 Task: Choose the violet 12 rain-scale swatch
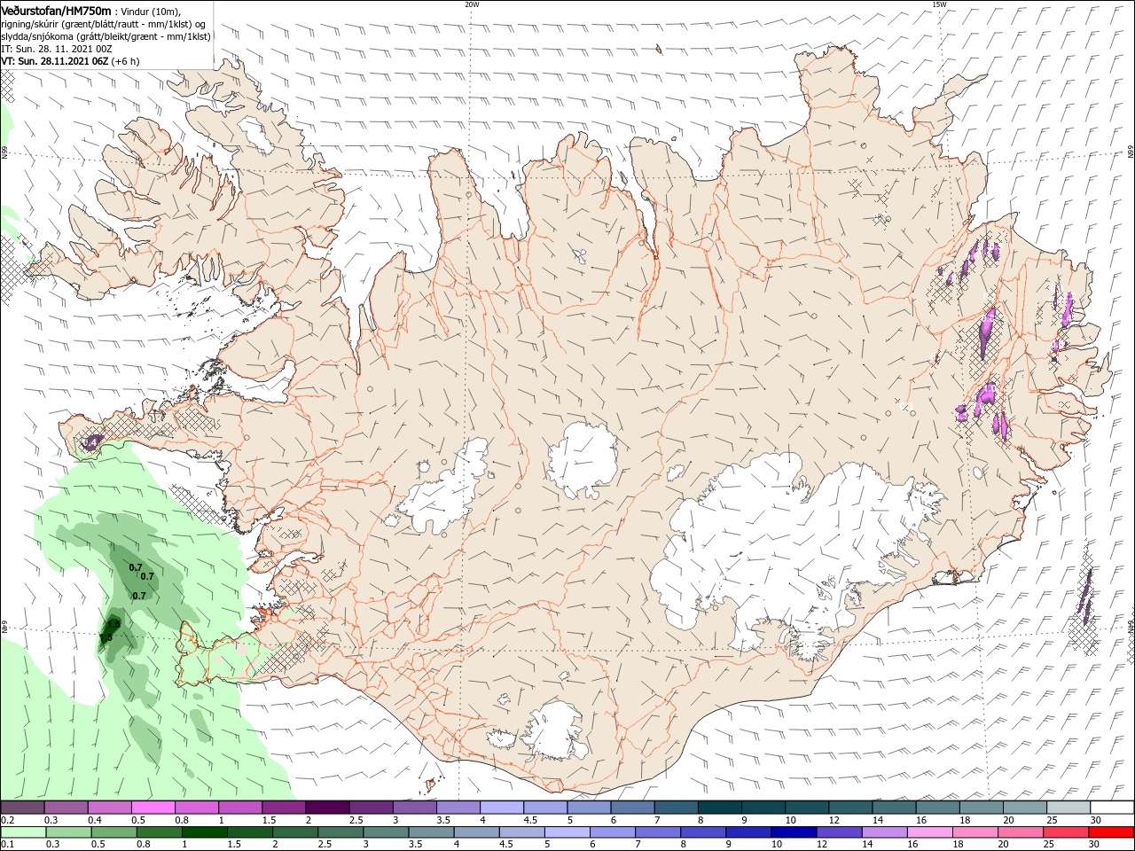click(x=839, y=832)
